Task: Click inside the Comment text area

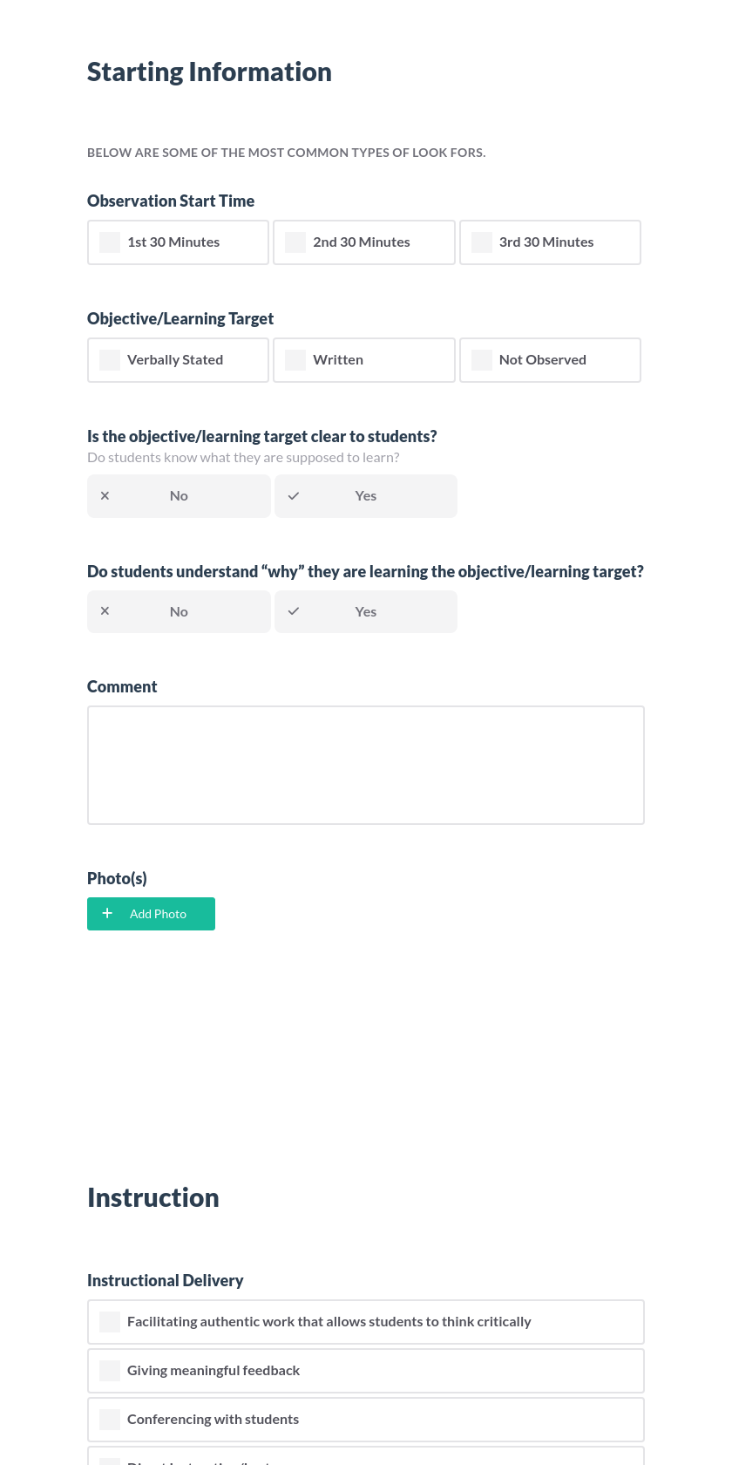Action: tap(365, 764)
